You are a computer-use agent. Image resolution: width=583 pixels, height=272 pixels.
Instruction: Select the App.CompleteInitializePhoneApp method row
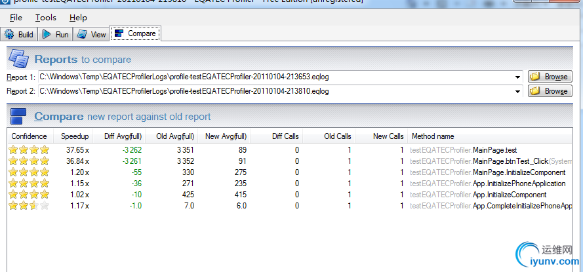click(290, 206)
